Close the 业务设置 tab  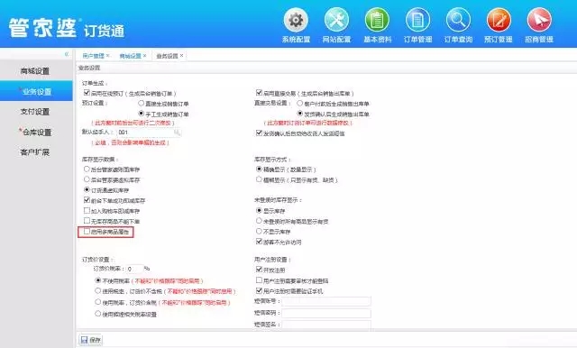181,56
